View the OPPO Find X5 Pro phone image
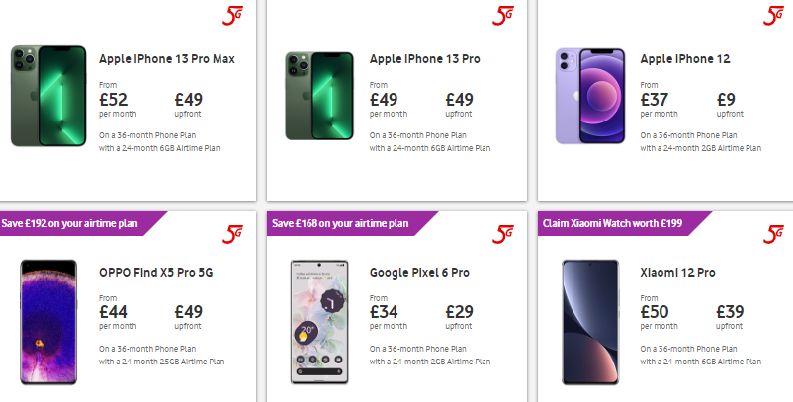 point(48,321)
